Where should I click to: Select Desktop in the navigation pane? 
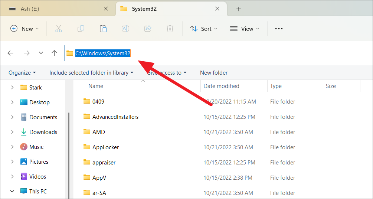39,102
